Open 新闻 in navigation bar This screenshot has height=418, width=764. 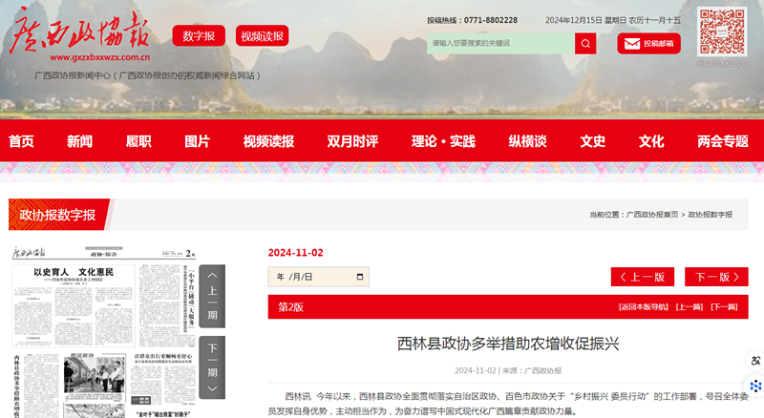tap(79, 141)
